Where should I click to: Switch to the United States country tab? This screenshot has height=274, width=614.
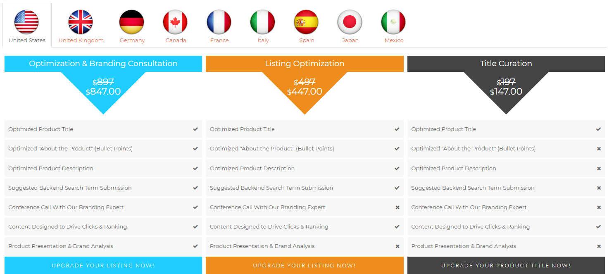coord(26,26)
